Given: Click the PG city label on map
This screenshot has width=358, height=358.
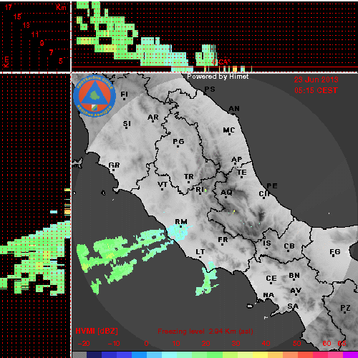Looking at the screenshot, I should click(x=178, y=142).
